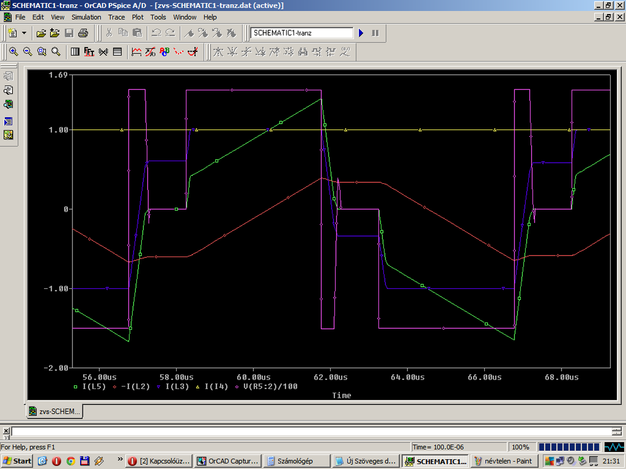Toggle the Performance Analysis icon
Screen dimensions: 626x469
[103, 52]
